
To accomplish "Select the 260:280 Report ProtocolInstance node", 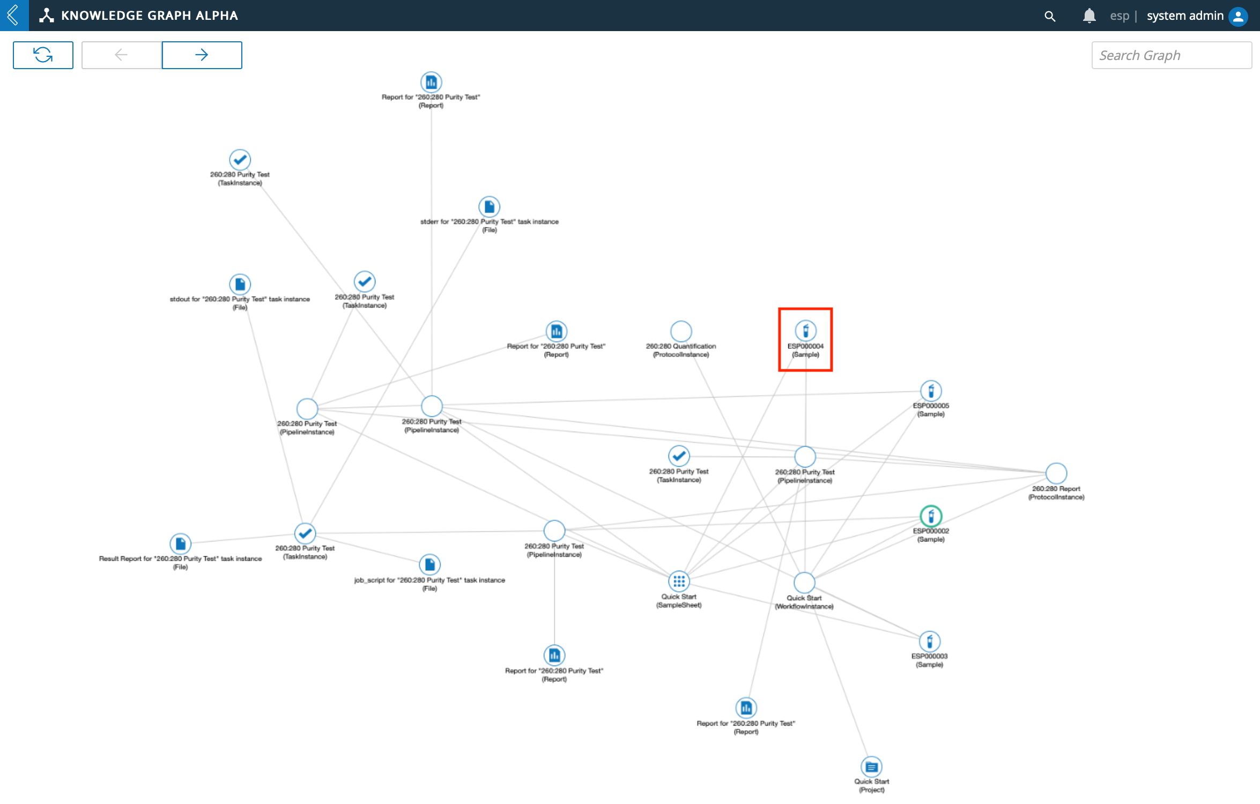I will coord(1056,473).
